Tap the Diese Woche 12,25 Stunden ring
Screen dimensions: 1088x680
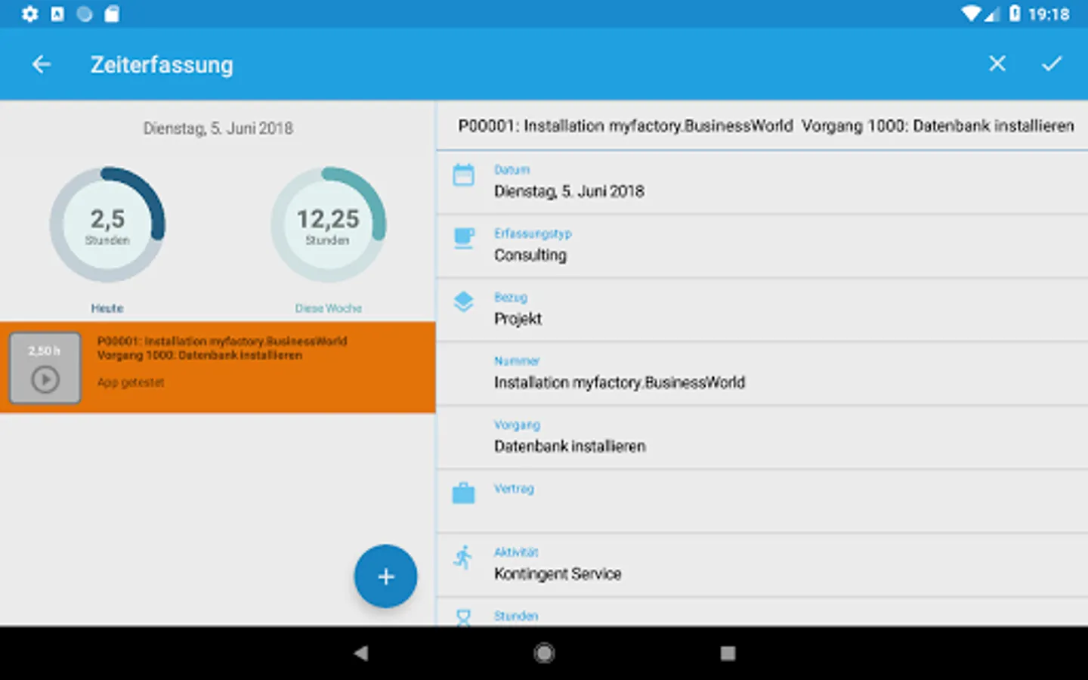pyautogui.click(x=328, y=224)
